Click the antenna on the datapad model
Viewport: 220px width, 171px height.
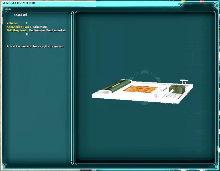(x=183, y=82)
